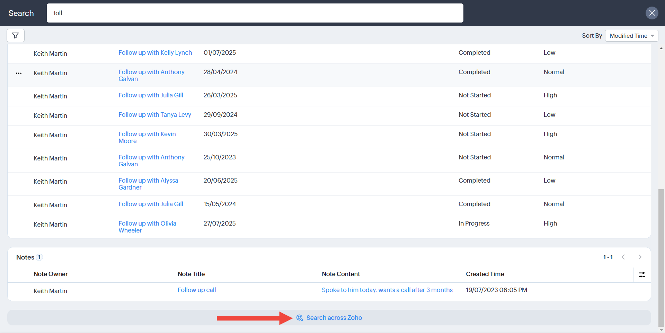Open the three-dot row options menu
665x333 pixels.
(x=19, y=73)
